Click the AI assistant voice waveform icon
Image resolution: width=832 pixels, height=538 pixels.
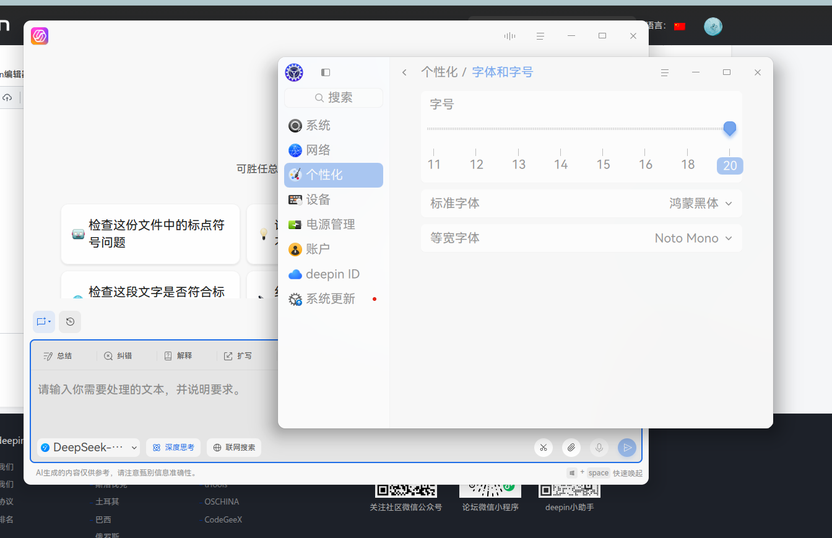509,37
